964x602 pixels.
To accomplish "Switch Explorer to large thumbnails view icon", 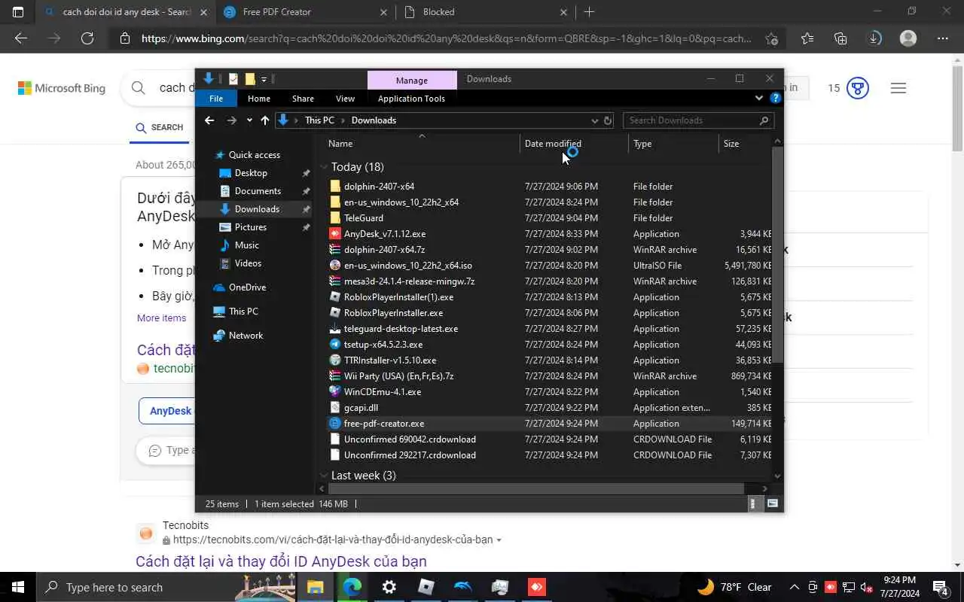I will pos(772,504).
